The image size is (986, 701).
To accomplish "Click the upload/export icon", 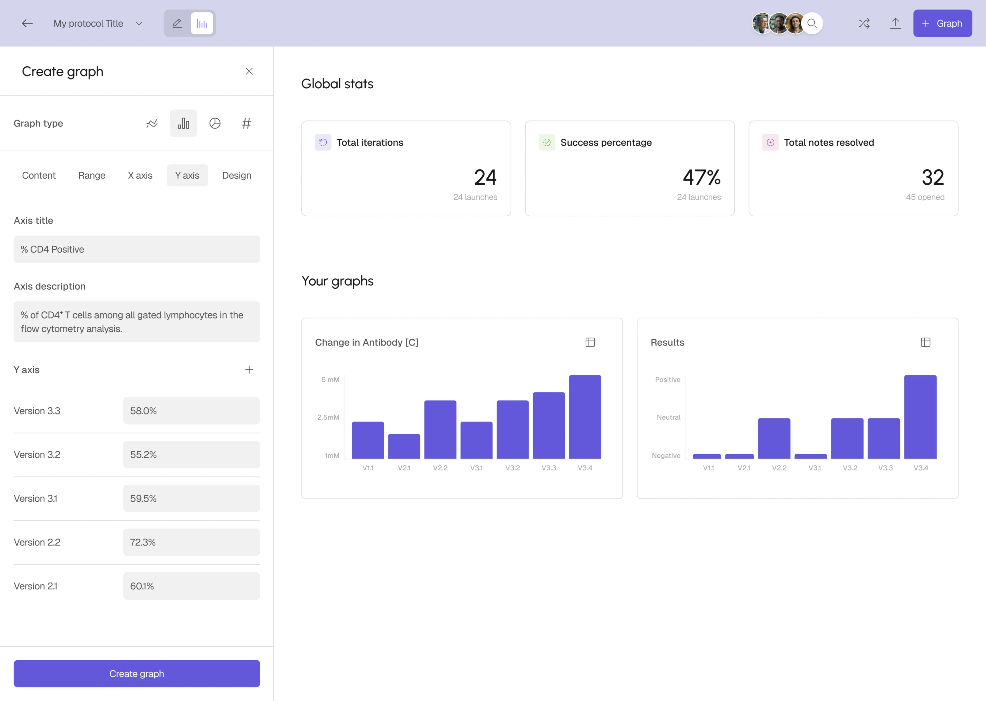I will tap(895, 23).
